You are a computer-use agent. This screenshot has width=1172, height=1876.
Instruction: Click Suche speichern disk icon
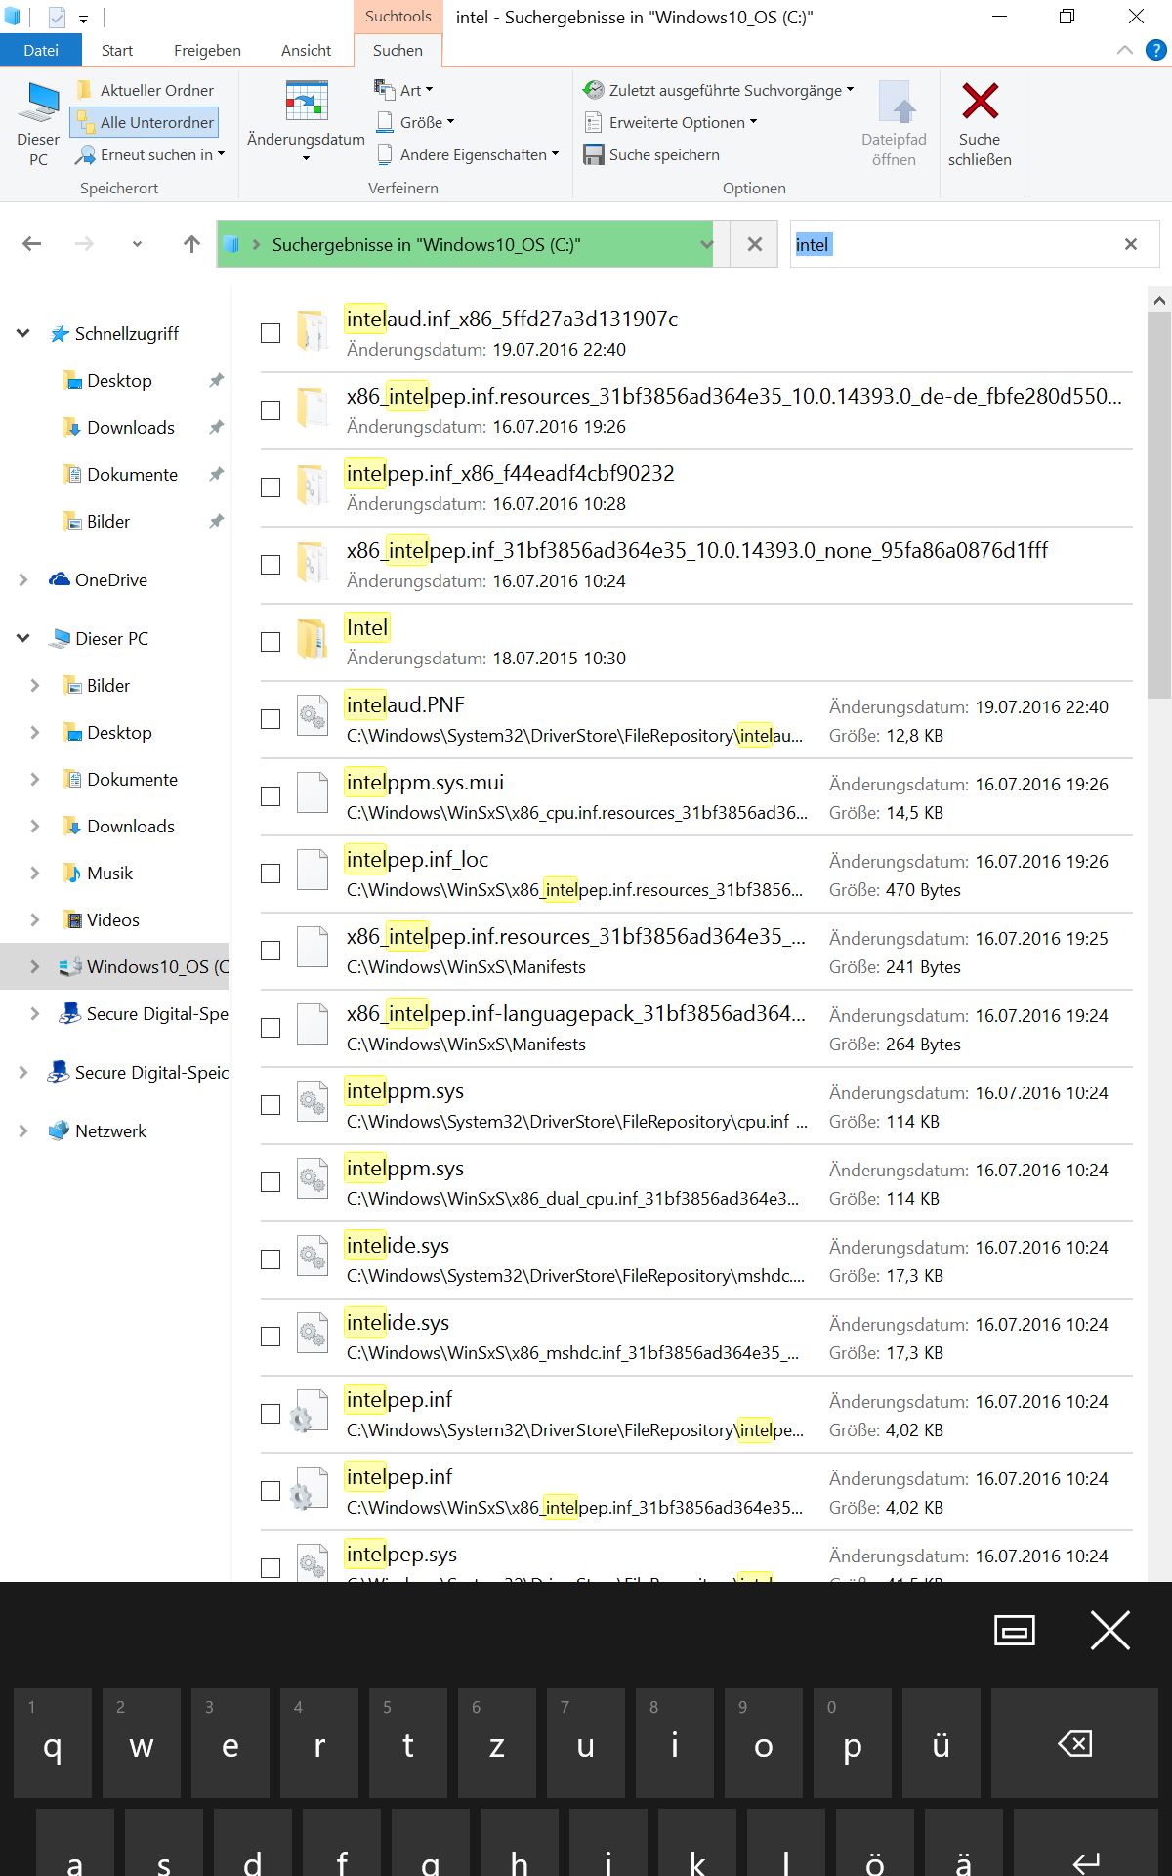pyautogui.click(x=594, y=154)
